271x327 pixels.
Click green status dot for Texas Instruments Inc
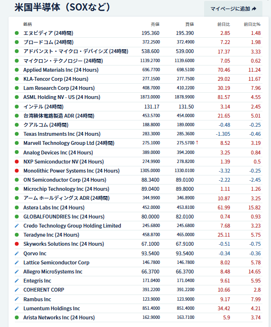[17, 134]
